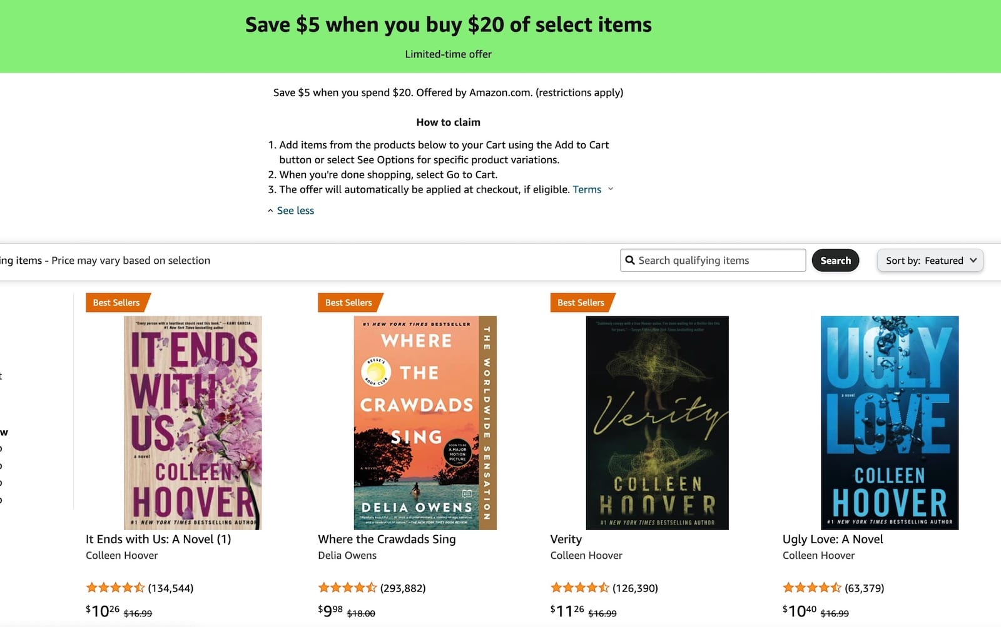Click the star rating for Verity
Screen dimensions: 1001x627
(579, 588)
